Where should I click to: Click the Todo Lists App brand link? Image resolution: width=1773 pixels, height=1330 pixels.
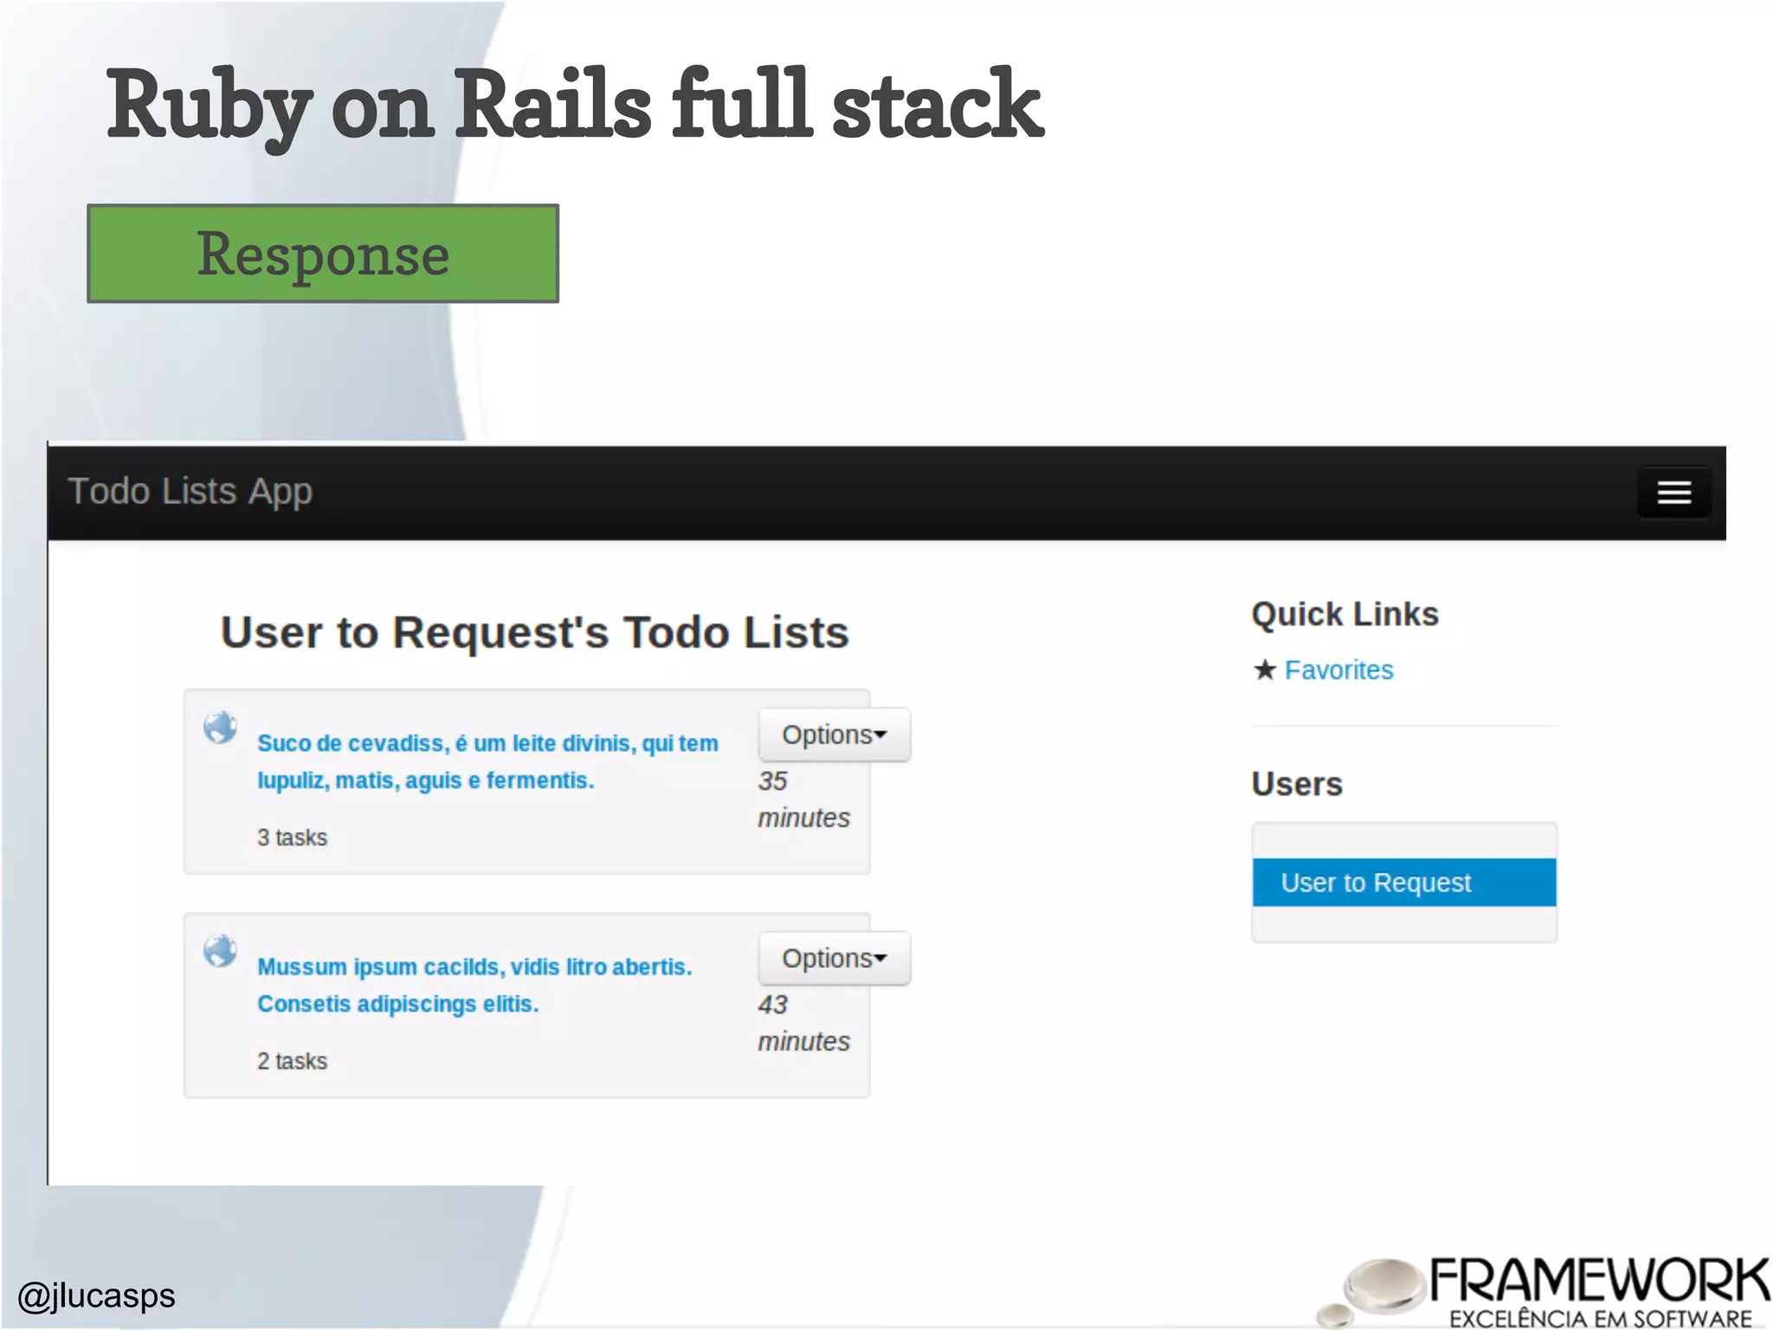190,491
